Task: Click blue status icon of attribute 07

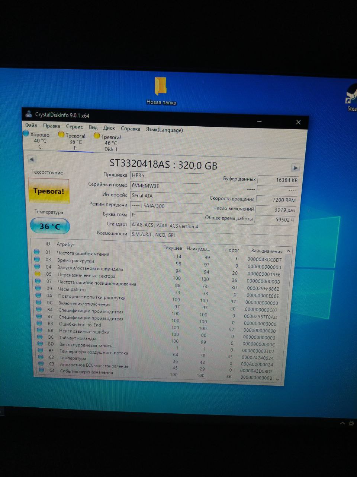Action: click(x=38, y=280)
